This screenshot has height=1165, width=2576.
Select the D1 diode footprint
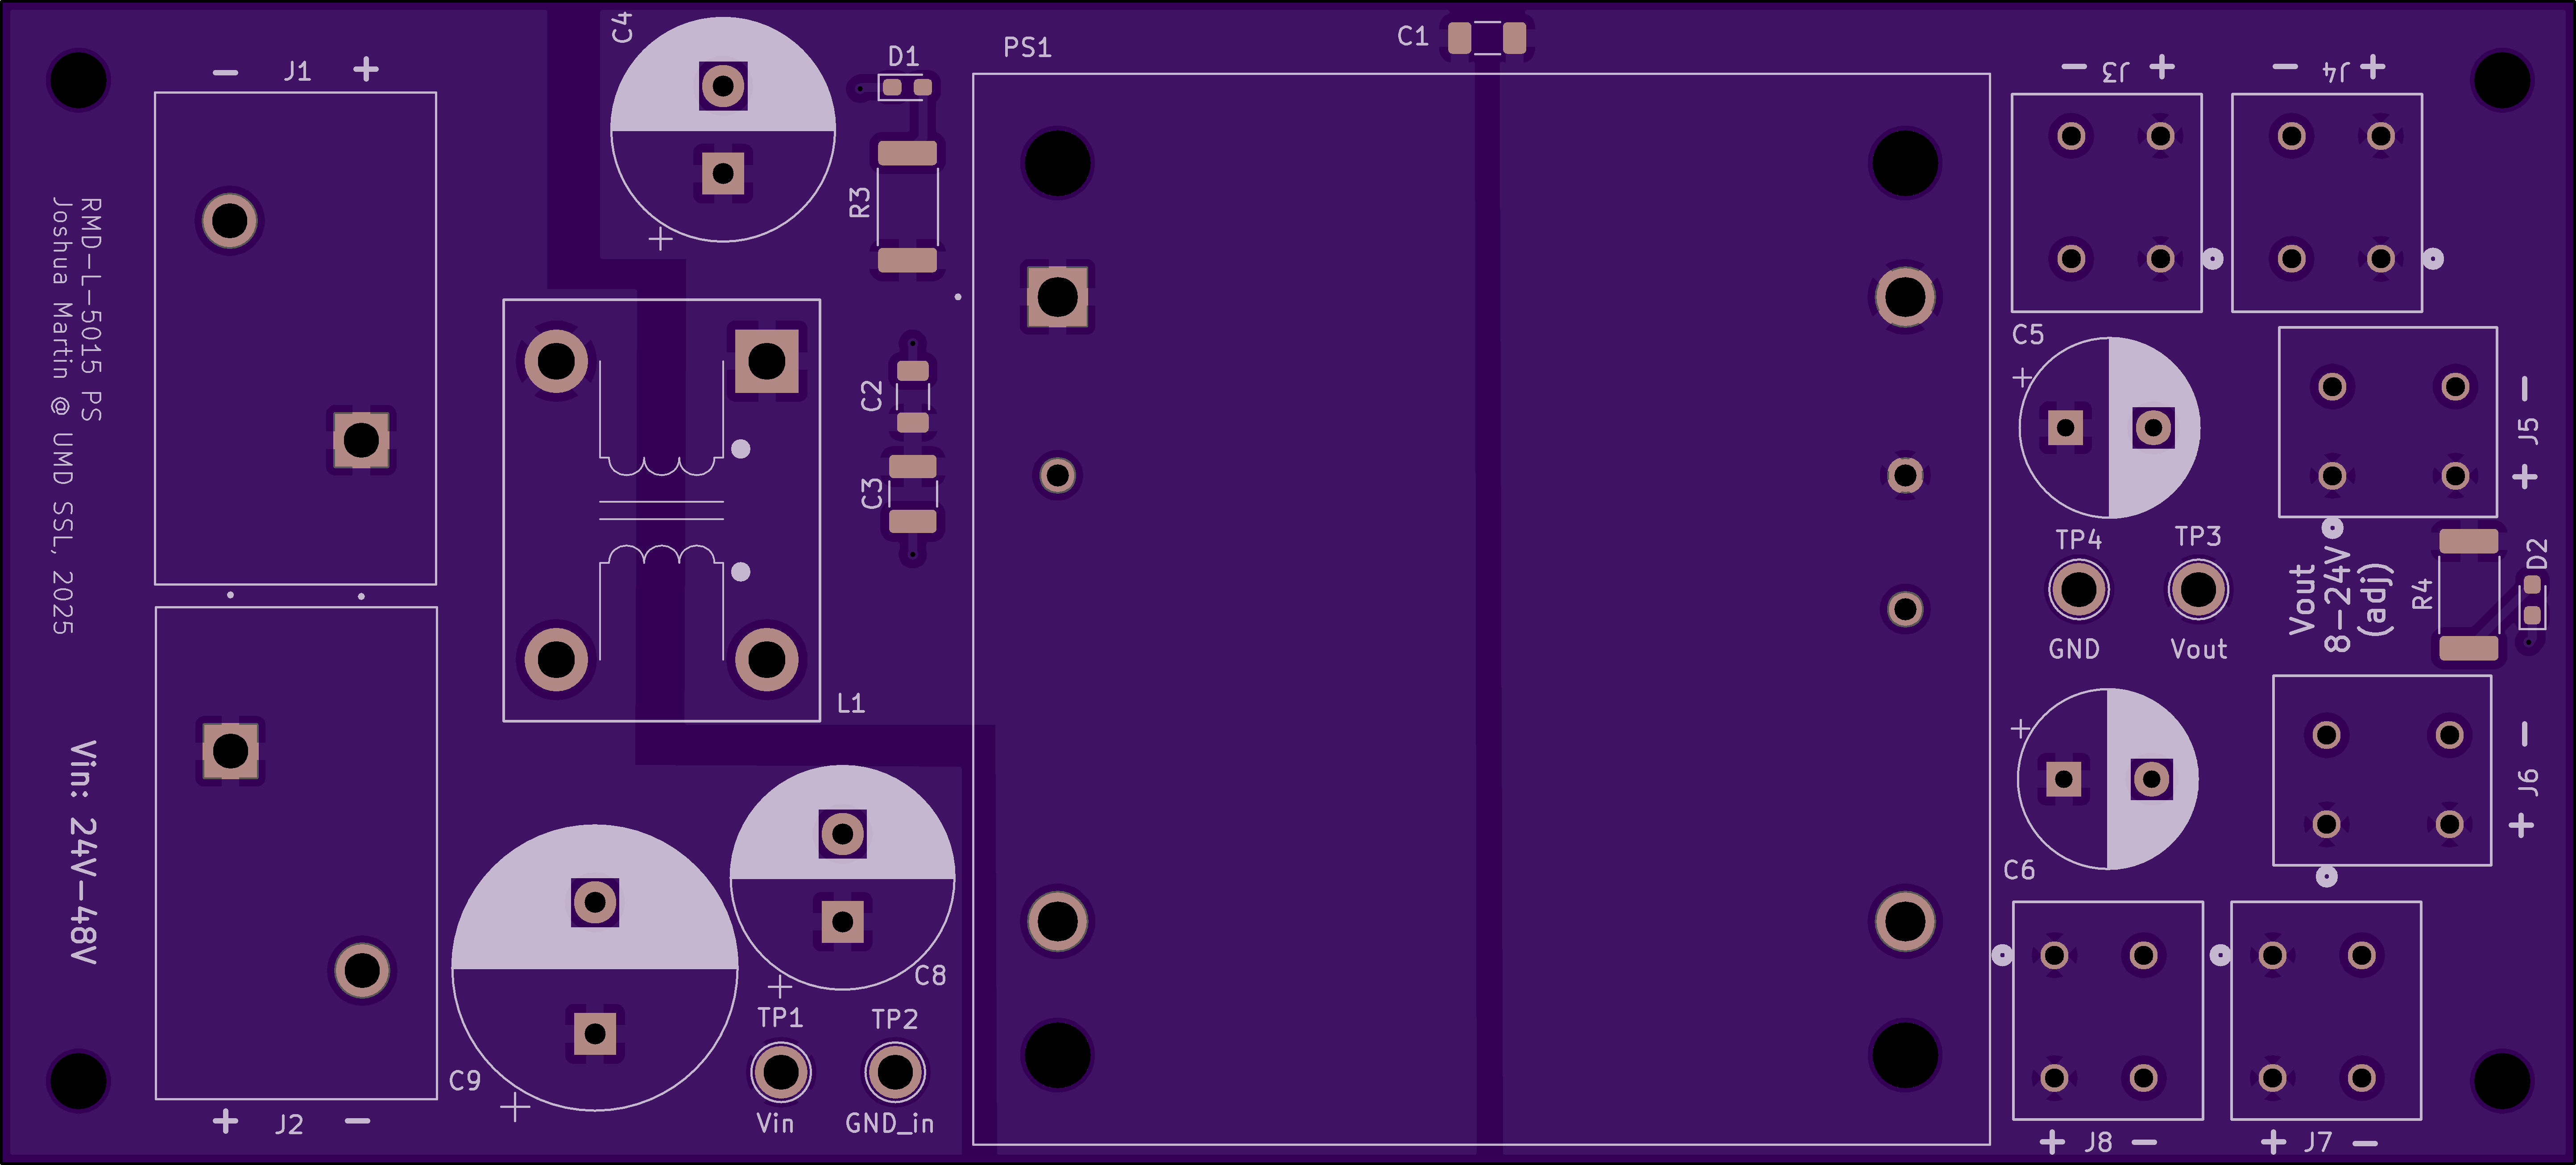click(x=906, y=87)
